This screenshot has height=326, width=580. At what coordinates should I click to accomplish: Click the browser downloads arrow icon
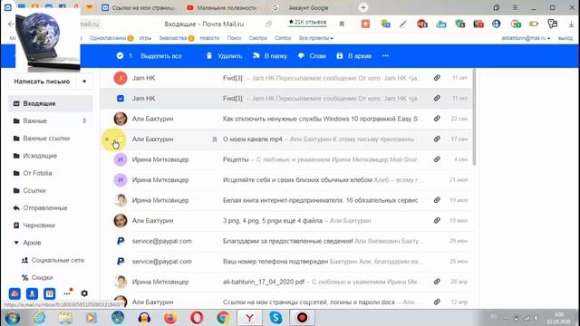[571, 24]
